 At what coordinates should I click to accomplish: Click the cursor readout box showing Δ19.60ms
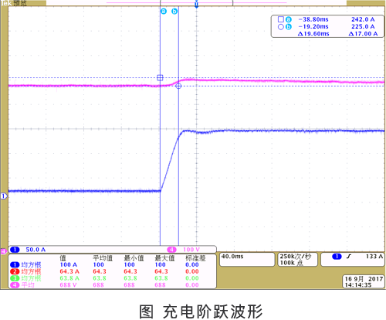(x=327, y=26)
